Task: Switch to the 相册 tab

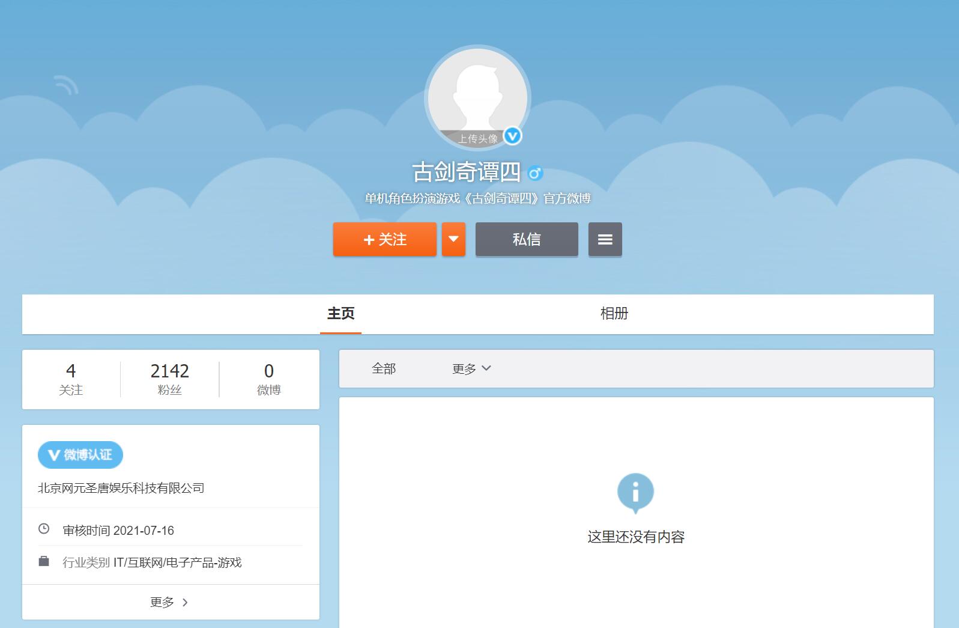Action: (x=614, y=314)
